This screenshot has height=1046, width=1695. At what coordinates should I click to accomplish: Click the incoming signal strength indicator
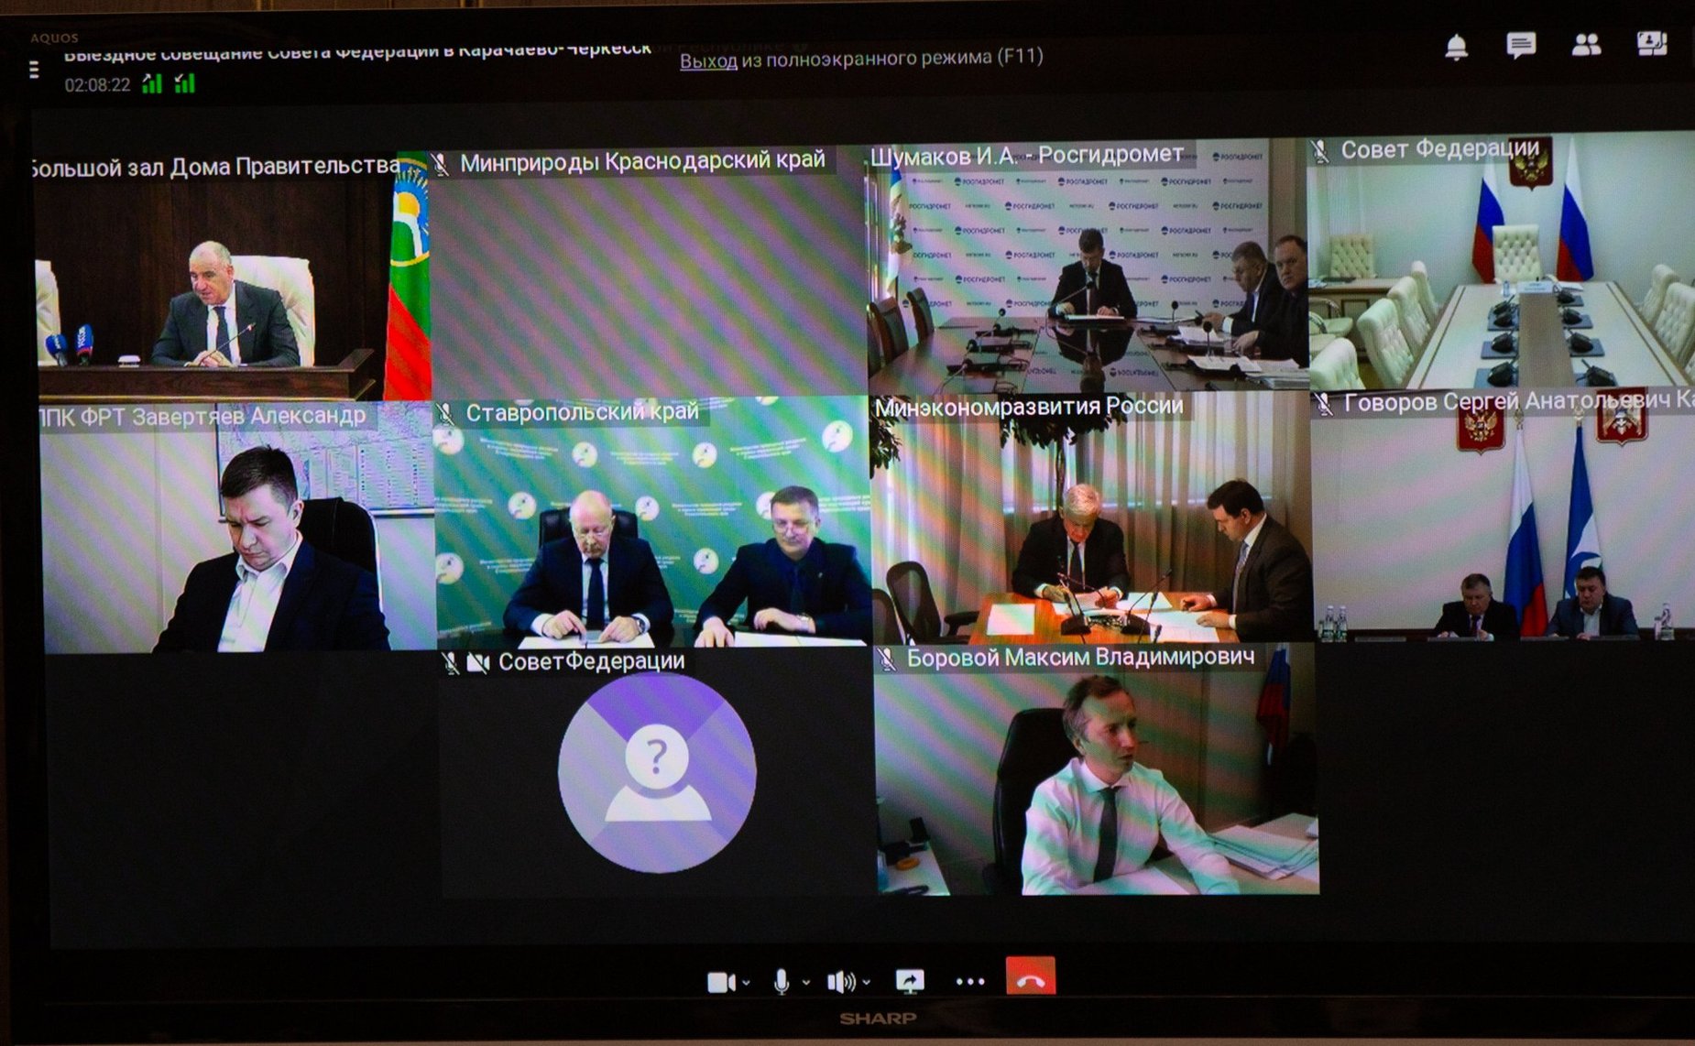(x=185, y=84)
